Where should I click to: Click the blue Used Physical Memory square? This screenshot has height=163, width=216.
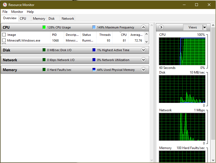pos(94,70)
